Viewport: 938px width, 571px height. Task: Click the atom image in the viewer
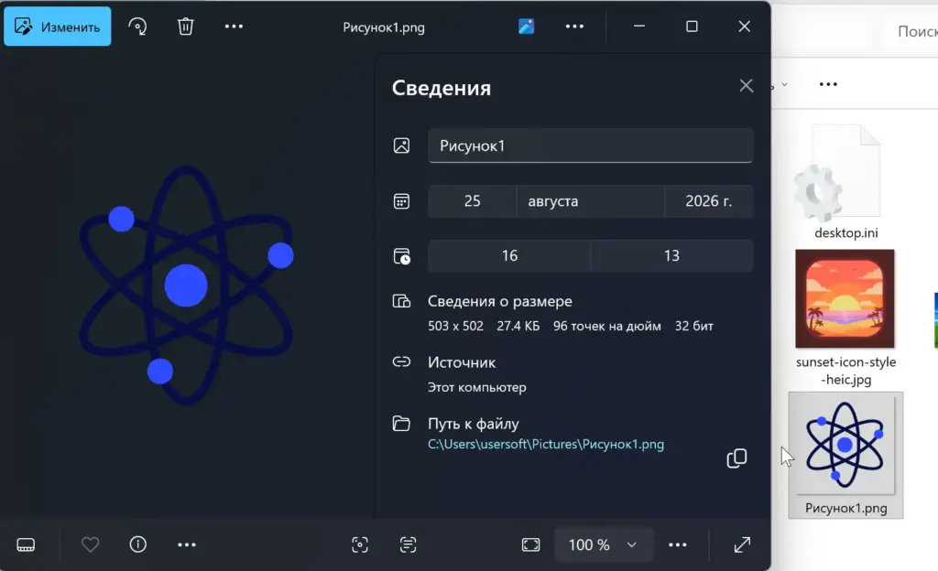[x=187, y=285]
